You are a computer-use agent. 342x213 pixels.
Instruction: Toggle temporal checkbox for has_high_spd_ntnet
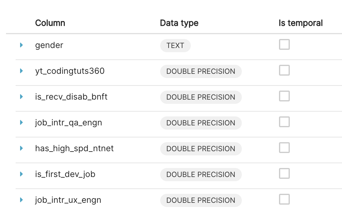[x=284, y=147]
